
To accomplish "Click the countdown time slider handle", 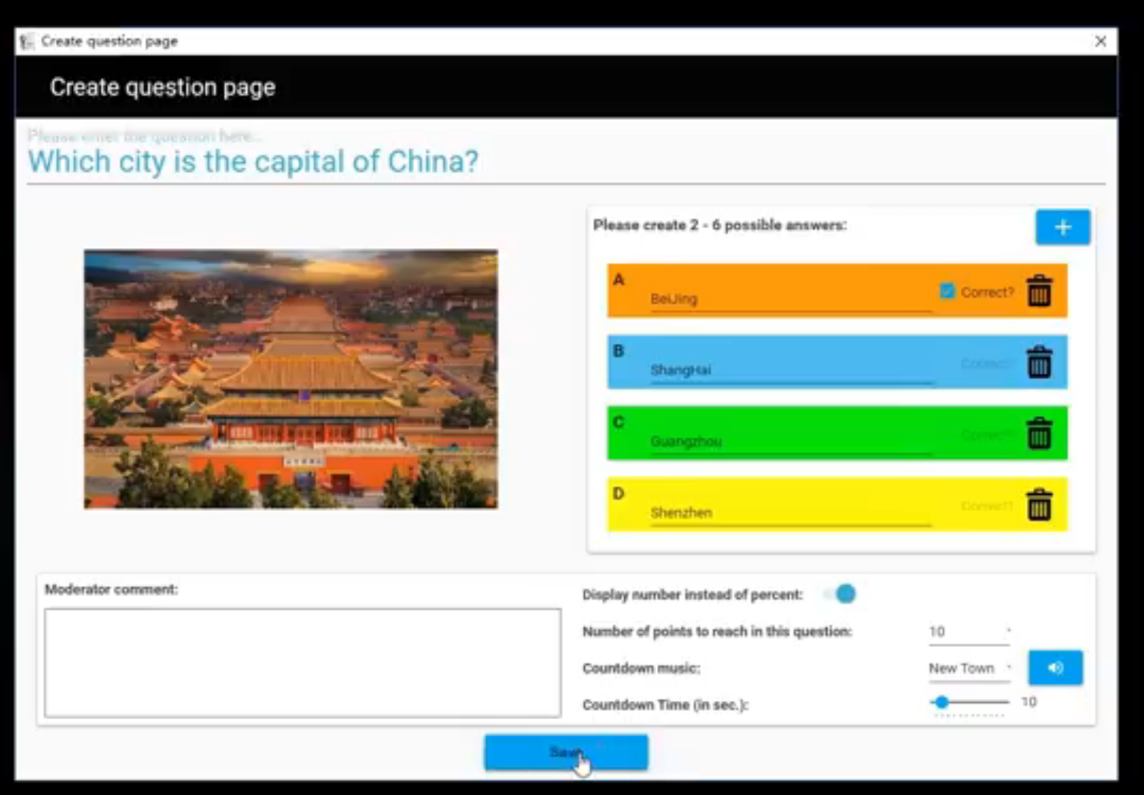I will pyautogui.click(x=942, y=702).
